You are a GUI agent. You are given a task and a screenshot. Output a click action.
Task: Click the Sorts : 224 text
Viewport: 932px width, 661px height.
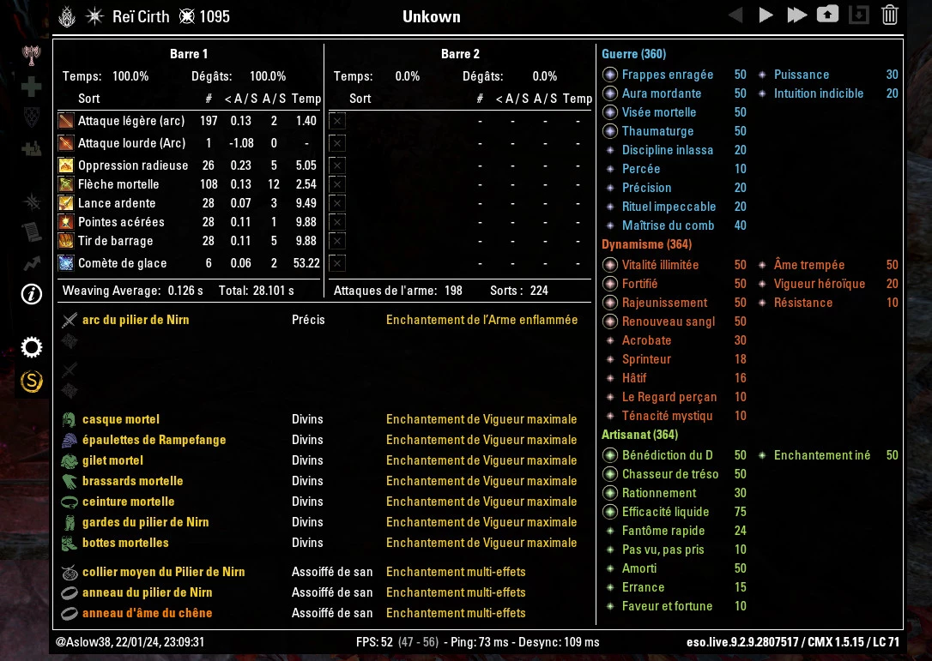pyautogui.click(x=519, y=291)
